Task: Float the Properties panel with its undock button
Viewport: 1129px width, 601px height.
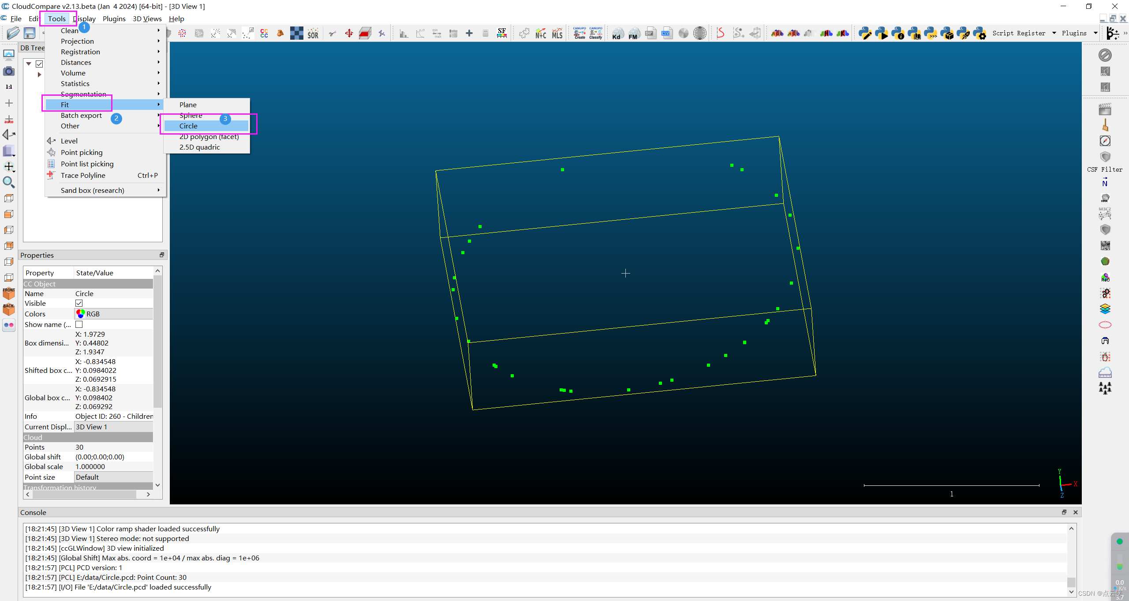Action: click(162, 255)
